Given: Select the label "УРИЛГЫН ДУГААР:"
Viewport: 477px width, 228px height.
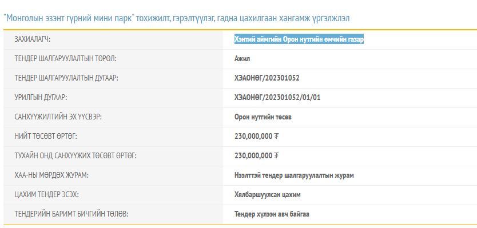Looking at the screenshot, I should click(x=41, y=98).
